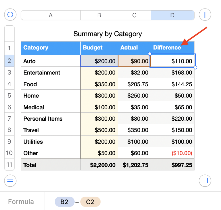Screen dimensions: 221x210
Task: Click the add columns handle icon
Action: tap(205, 15)
